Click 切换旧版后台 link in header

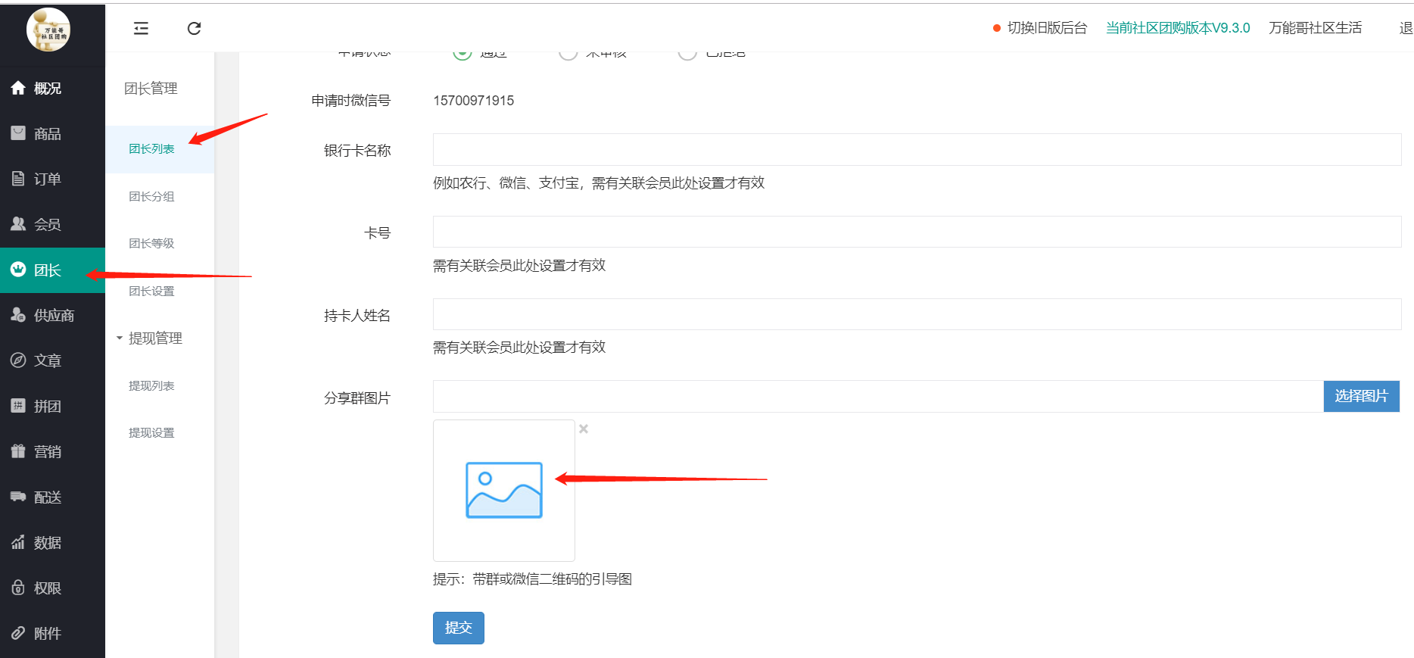[x=1047, y=29]
